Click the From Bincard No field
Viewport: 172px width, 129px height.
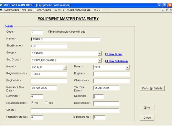pos(37,117)
